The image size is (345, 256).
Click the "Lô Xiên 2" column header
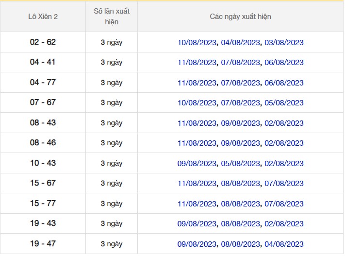coord(43,17)
